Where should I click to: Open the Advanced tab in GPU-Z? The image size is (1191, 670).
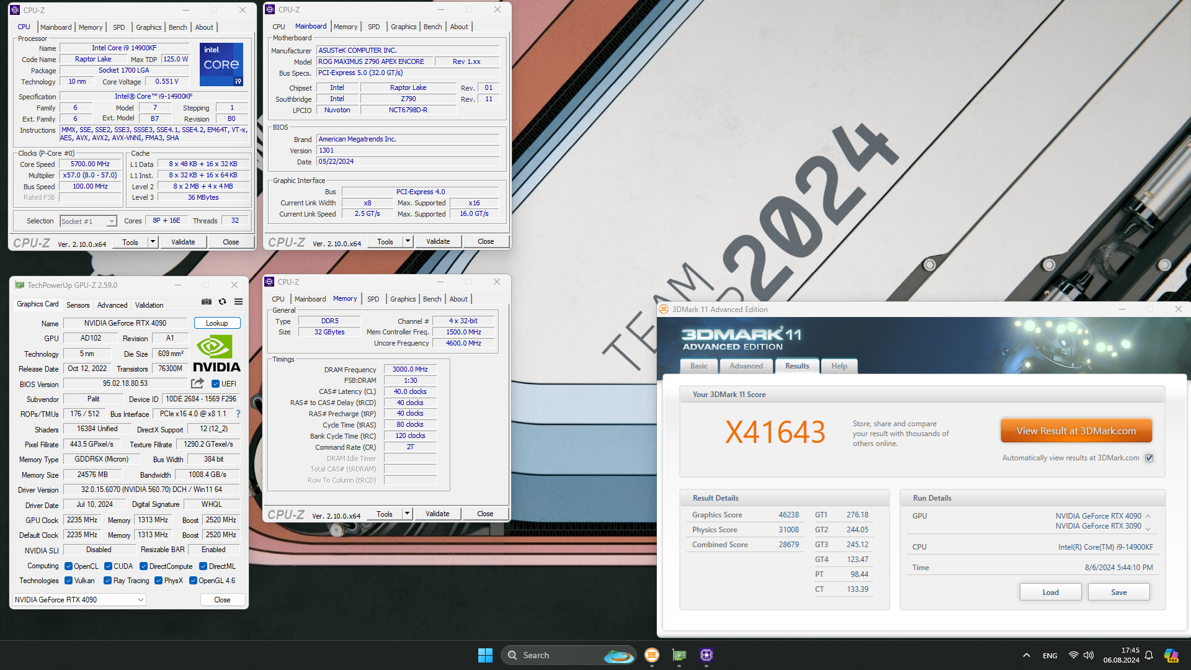[112, 305]
